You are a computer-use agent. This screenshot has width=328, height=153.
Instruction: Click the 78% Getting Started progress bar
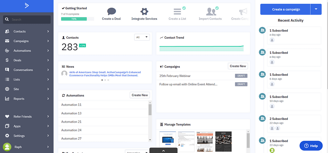[78, 19]
